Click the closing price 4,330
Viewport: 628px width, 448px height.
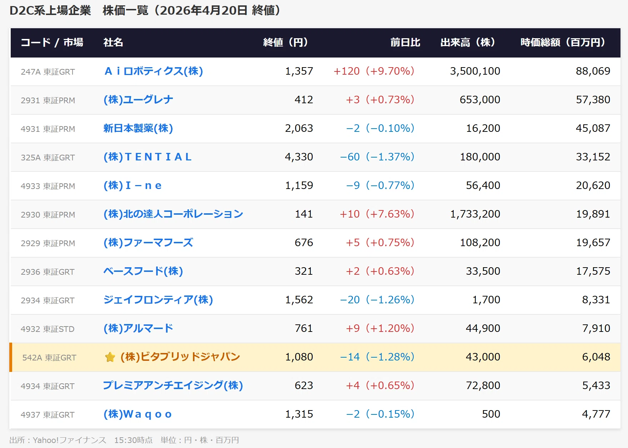[x=299, y=157]
